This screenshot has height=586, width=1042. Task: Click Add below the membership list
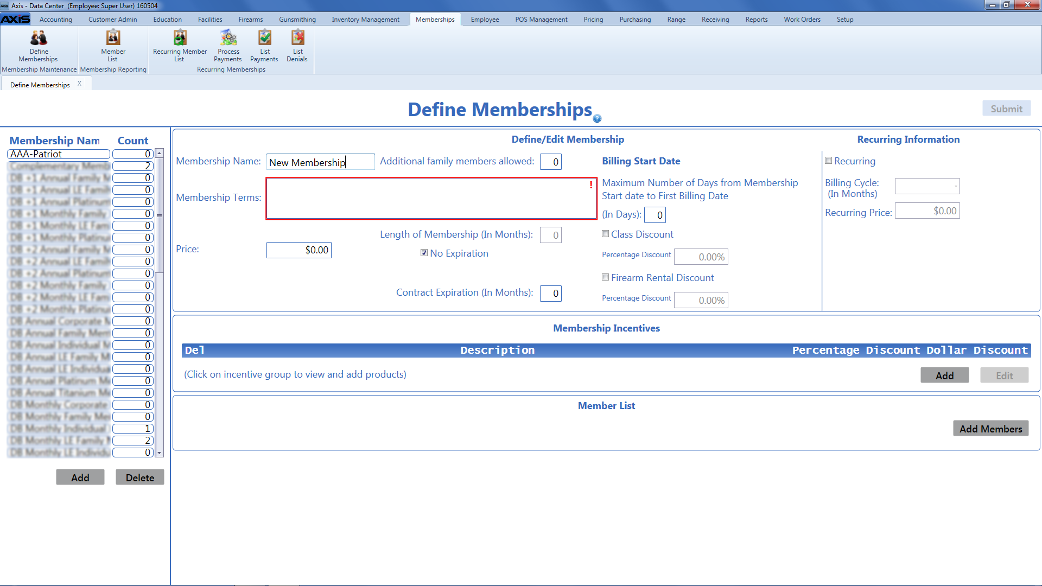pos(80,477)
